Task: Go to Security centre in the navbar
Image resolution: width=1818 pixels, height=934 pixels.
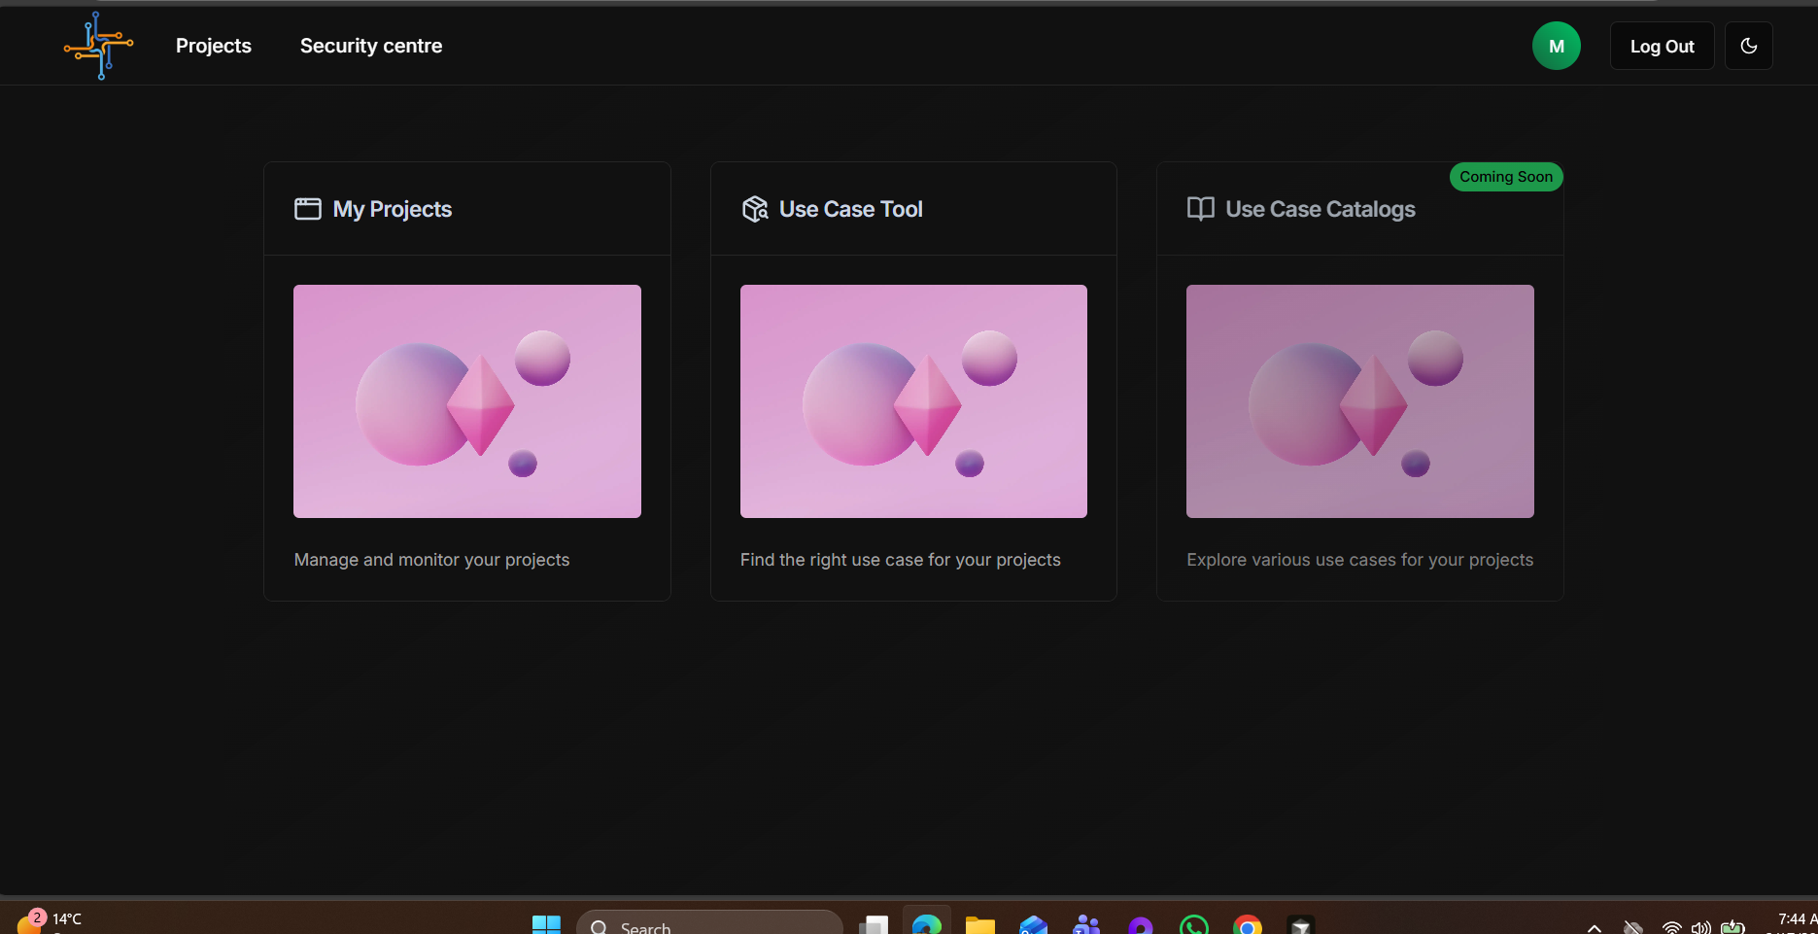Action: (x=370, y=46)
